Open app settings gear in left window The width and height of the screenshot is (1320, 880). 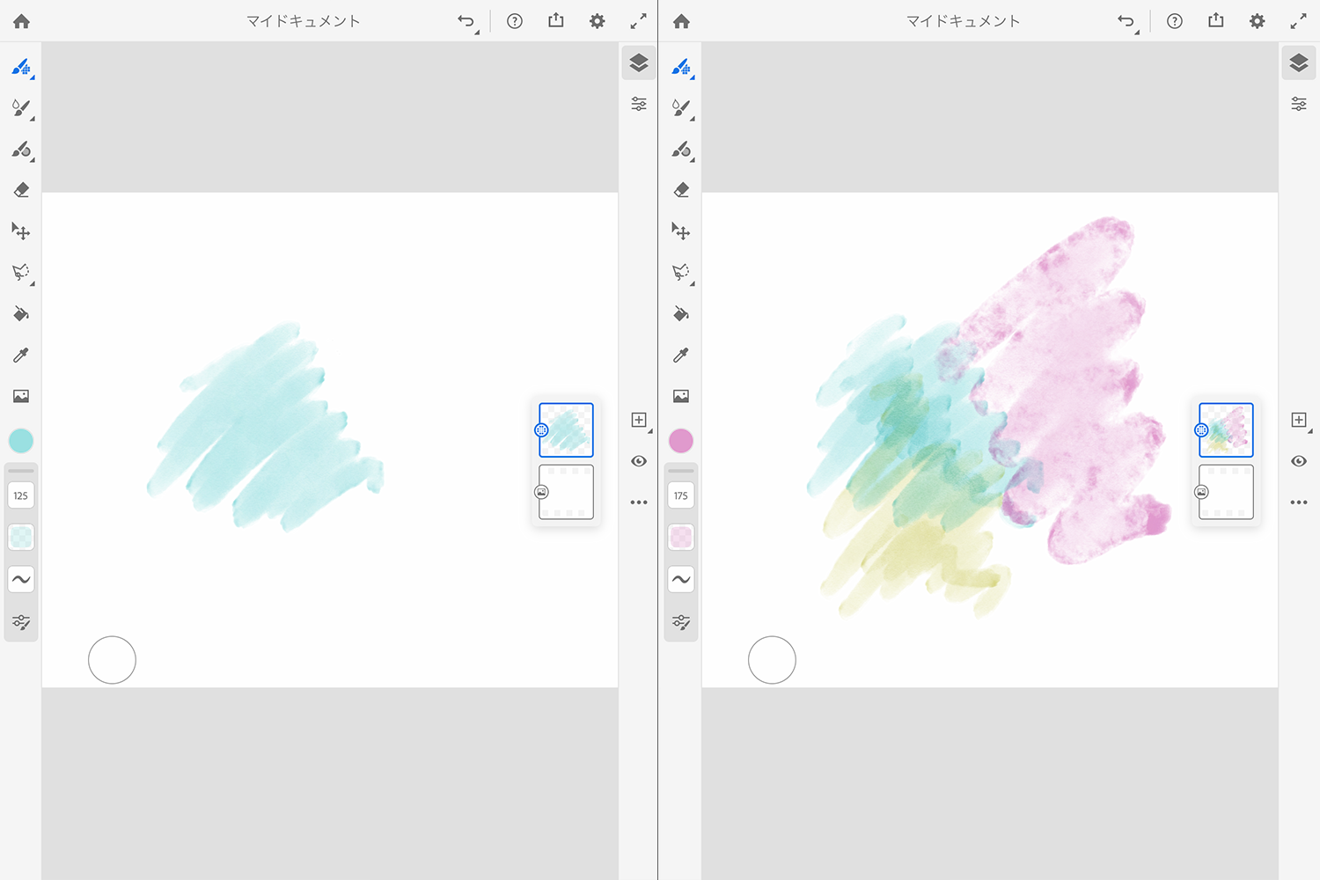pos(598,21)
